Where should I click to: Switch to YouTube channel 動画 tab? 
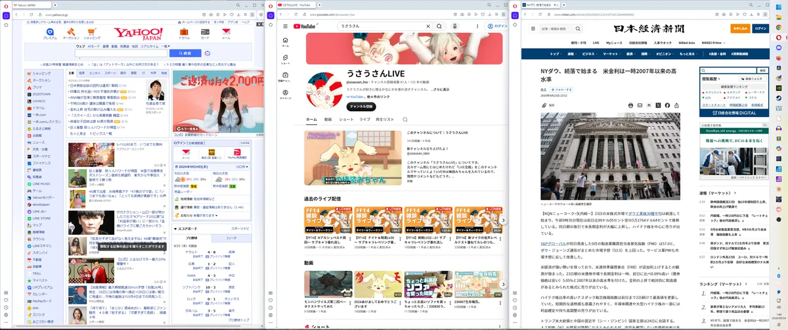point(328,120)
